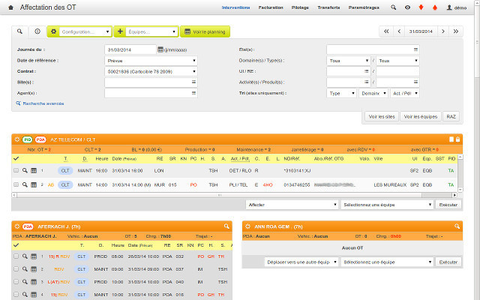Check the MUR 015 row checkbox
This screenshot has height=300, width=480.
16,184
